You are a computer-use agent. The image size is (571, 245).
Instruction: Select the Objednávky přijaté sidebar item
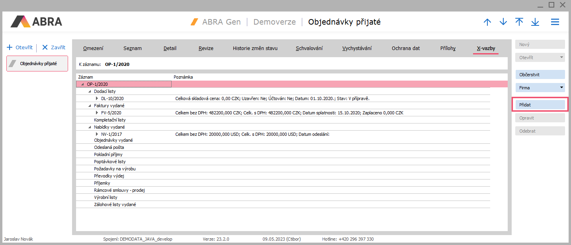click(x=37, y=64)
